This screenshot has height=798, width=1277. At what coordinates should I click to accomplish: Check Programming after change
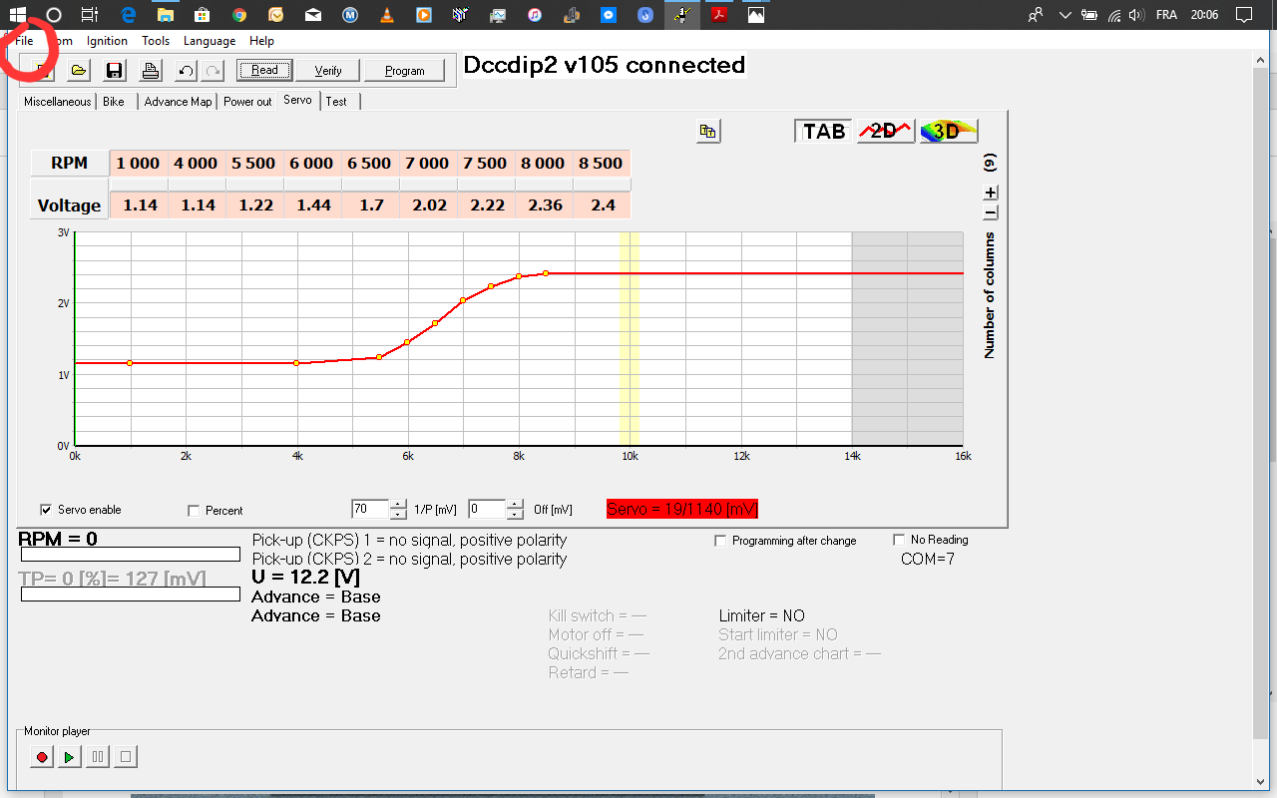coord(720,541)
